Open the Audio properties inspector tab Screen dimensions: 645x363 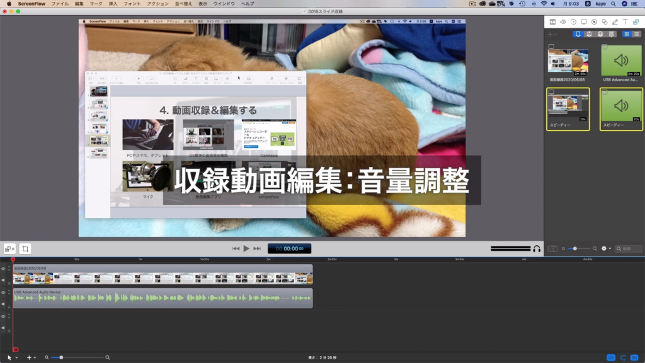[x=563, y=22]
